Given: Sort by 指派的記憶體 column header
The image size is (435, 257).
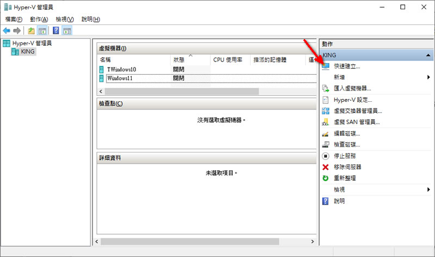Looking at the screenshot, I should click(278, 60).
